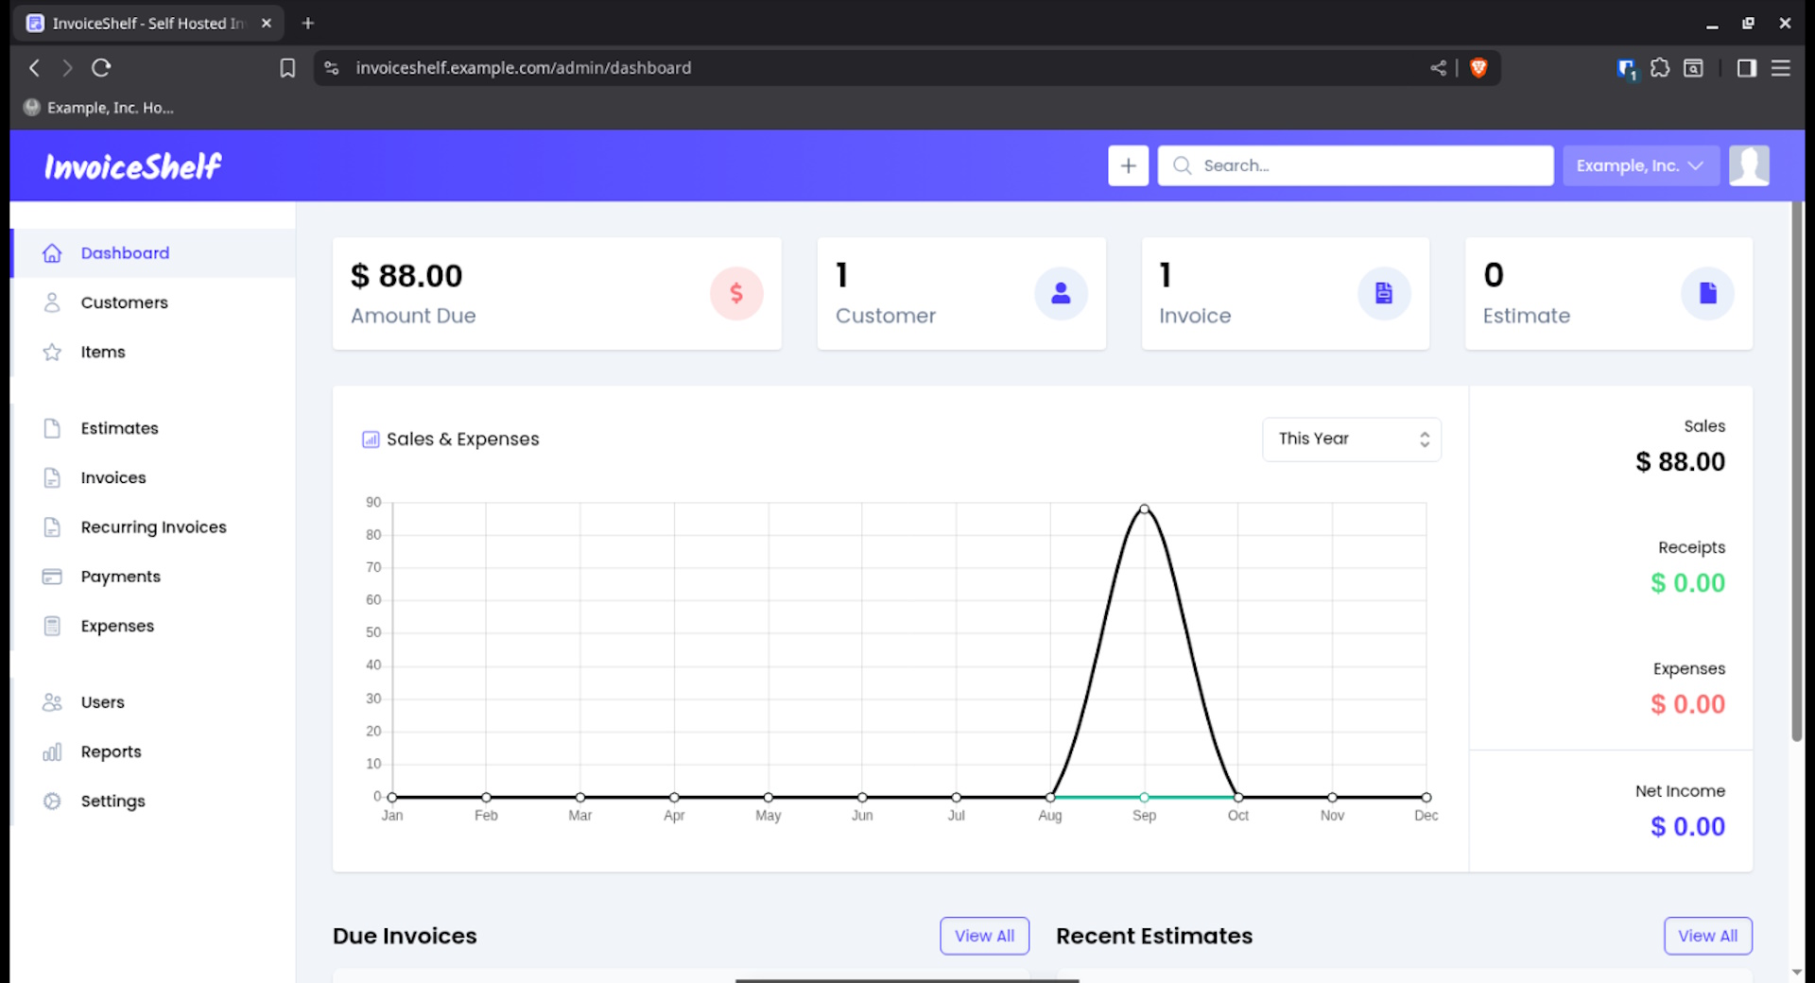This screenshot has width=1815, height=983.
Task: Click View All for Recent Estimates
Action: pos(1707,936)
